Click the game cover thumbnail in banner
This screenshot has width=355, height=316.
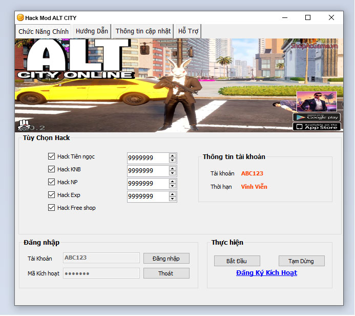(317, 102)
